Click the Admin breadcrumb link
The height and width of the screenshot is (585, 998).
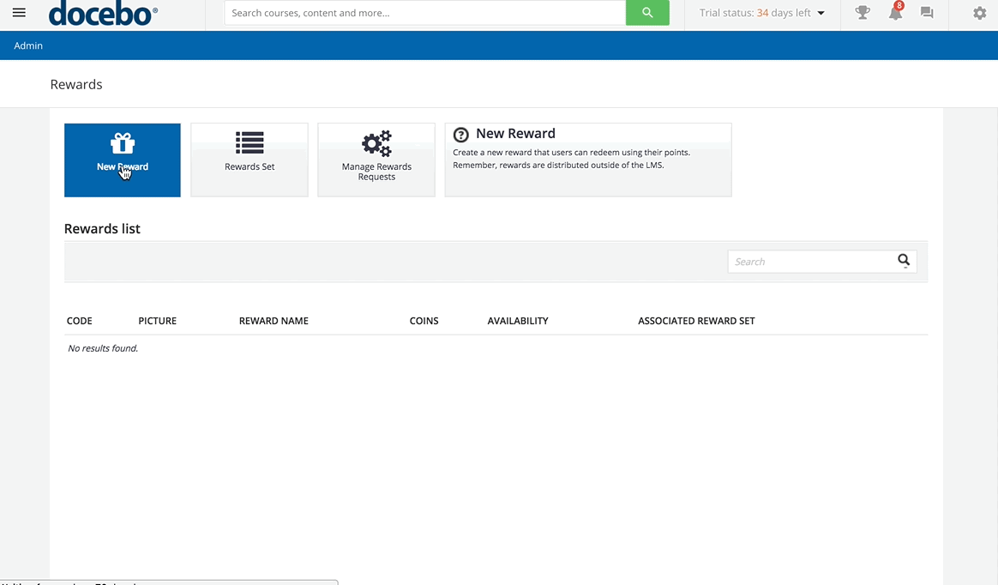[28, 45]
